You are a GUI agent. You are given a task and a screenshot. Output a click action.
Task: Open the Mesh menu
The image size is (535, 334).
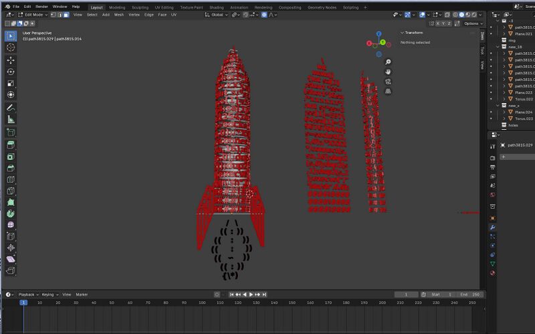point(119,14)
